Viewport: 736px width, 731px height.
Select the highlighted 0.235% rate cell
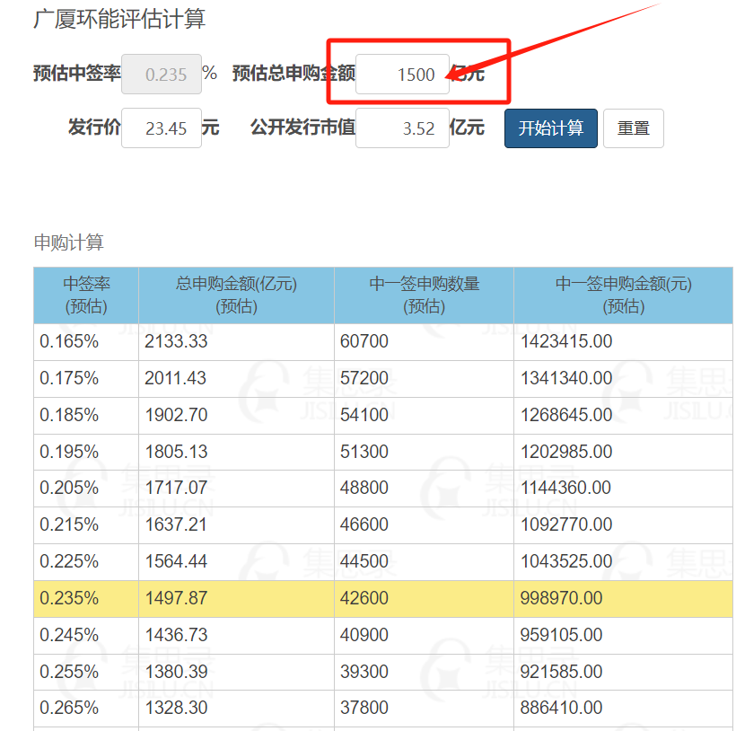coord(86,599)
